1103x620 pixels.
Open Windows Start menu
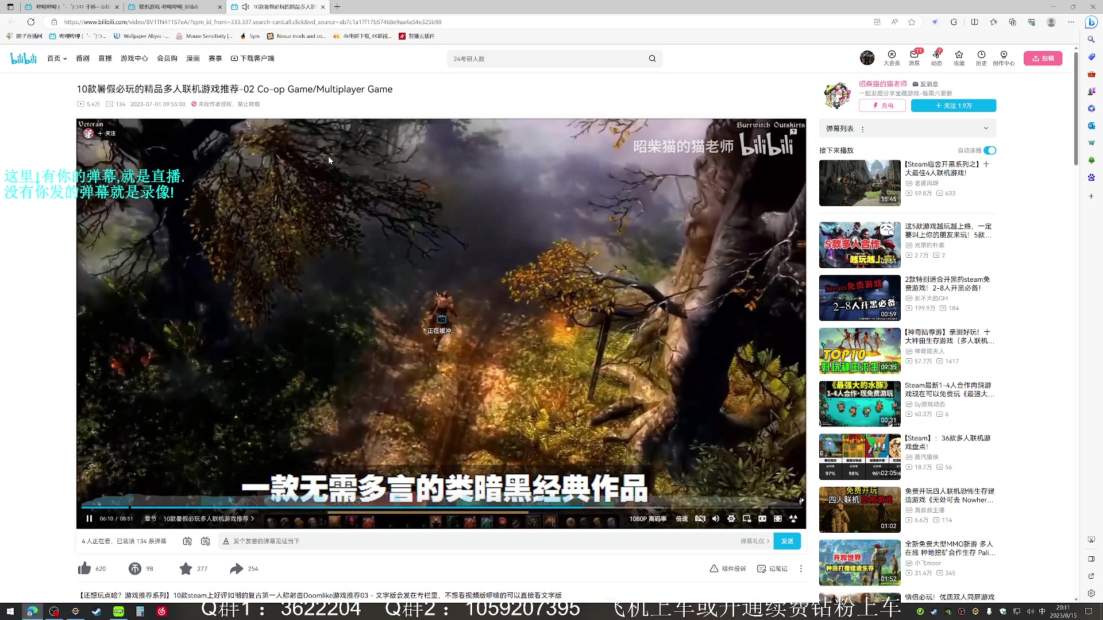pyautogui.click(x=10, y=611)
